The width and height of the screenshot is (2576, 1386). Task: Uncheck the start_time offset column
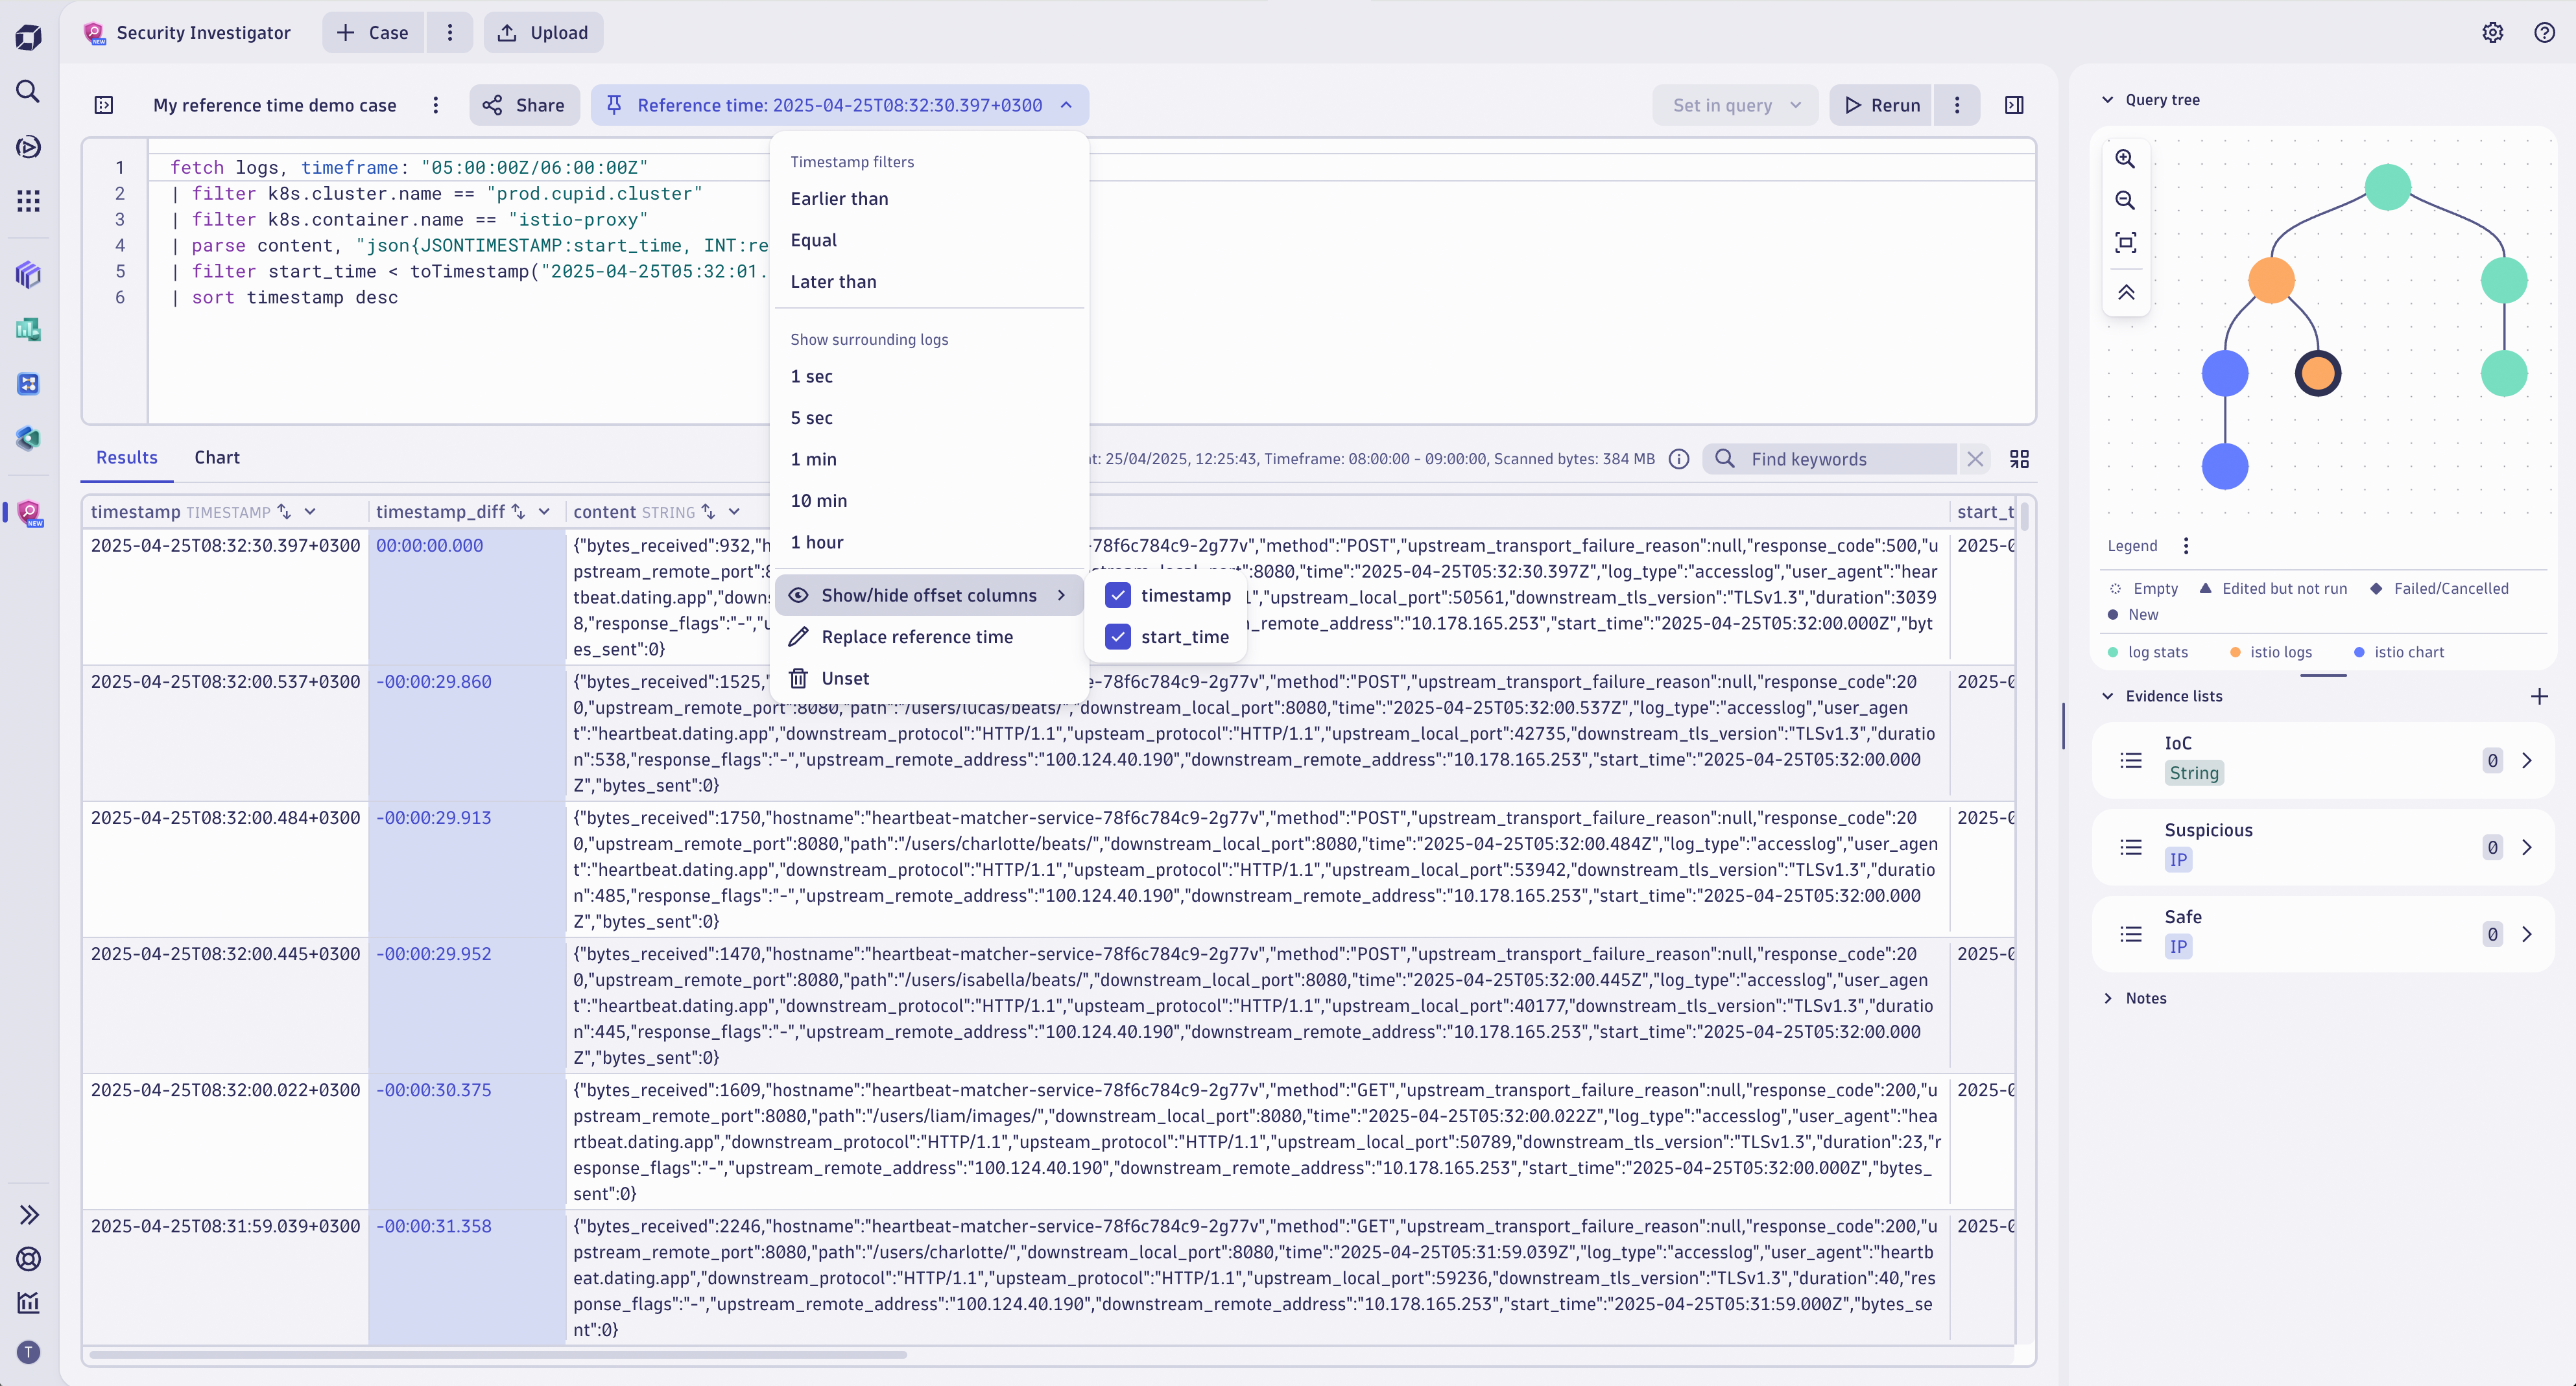[x=1117, y=637]
